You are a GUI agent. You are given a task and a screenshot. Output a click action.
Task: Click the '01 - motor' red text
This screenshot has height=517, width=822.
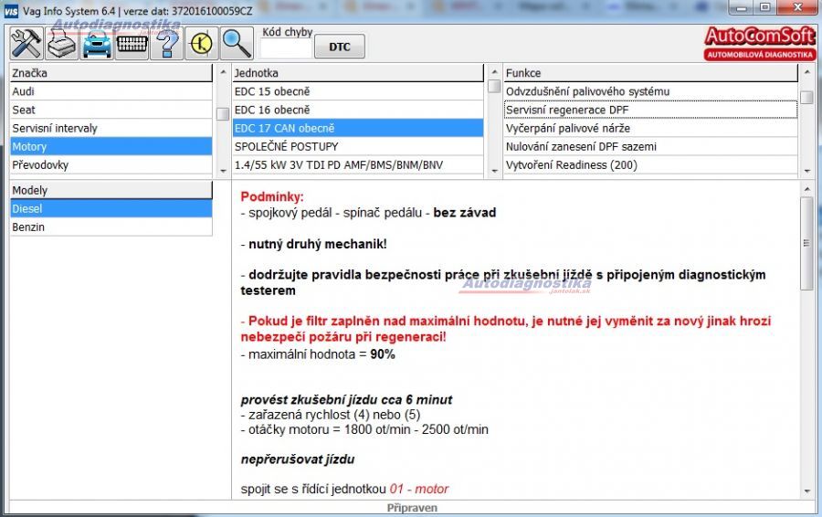[419, 490]
